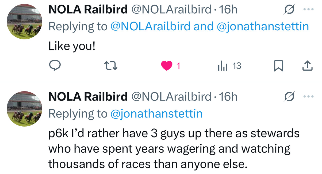The width and height of the screenshot is (322, 174).
Task: View analytics for the "Like you!" tweet
Action: pyautogui.click(x=222, y=66)
